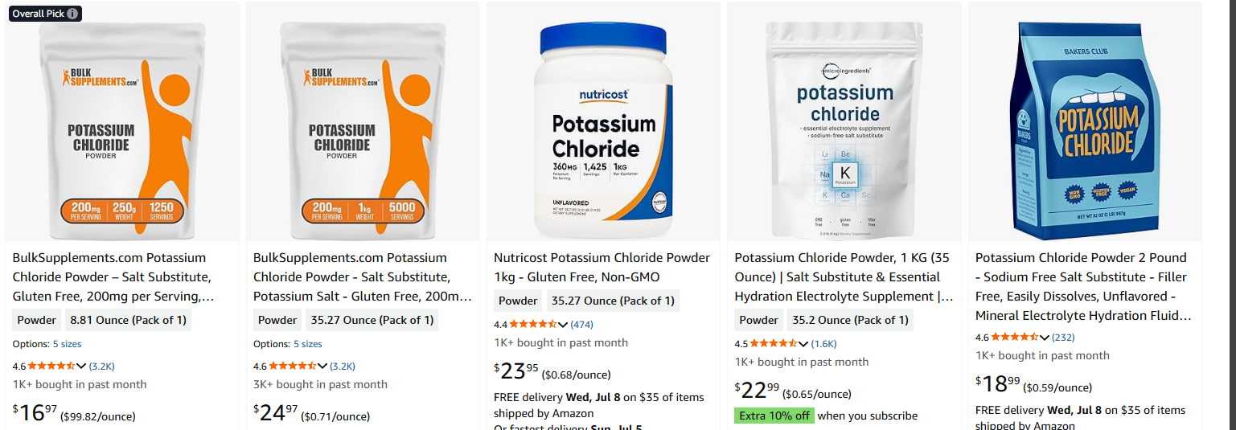Expand rating chevron on Nutricost product

[x=564, y=325]
